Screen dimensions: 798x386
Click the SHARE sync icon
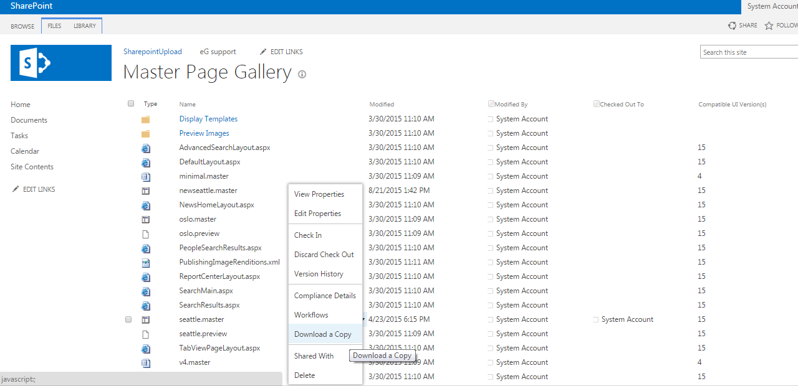(732, 26)
